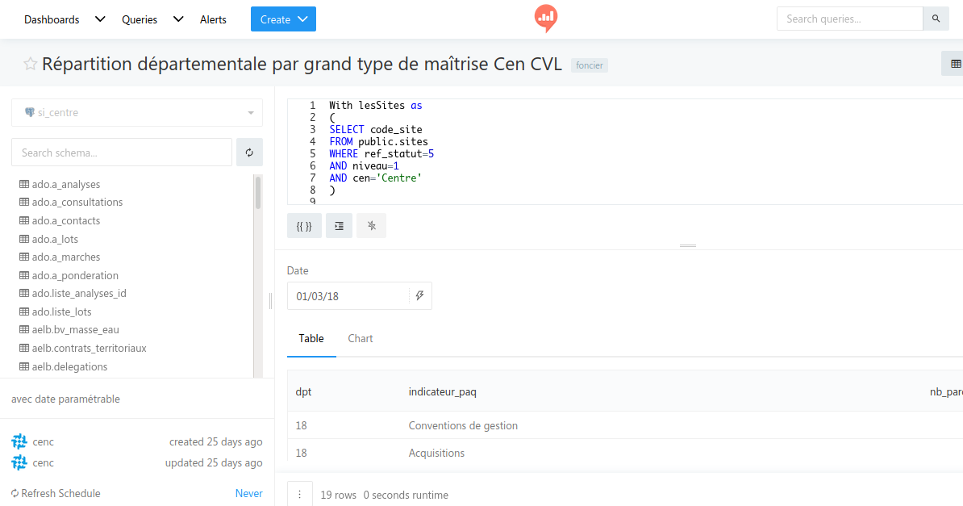
Task: Open the Alerts menu
Action: (x=212, y=19)
